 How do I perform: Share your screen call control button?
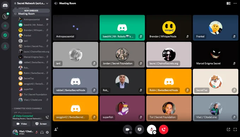click(x=139, y=130)
